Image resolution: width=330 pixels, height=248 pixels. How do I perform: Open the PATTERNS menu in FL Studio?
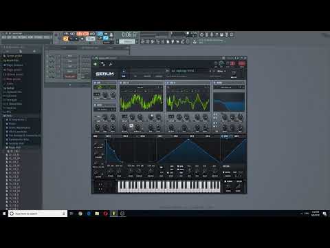coord(22,37)
